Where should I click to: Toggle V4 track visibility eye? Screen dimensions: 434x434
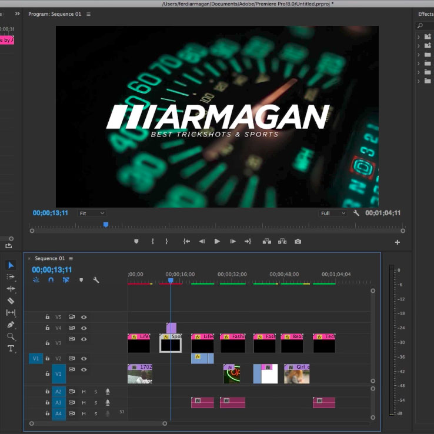[x=84, y=328]
